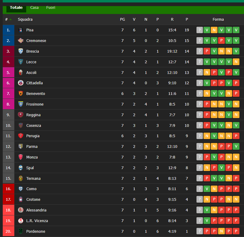Screen dimensions: 244x237
Task: Sort standings by Forma column header
Action: pos(218,19)
